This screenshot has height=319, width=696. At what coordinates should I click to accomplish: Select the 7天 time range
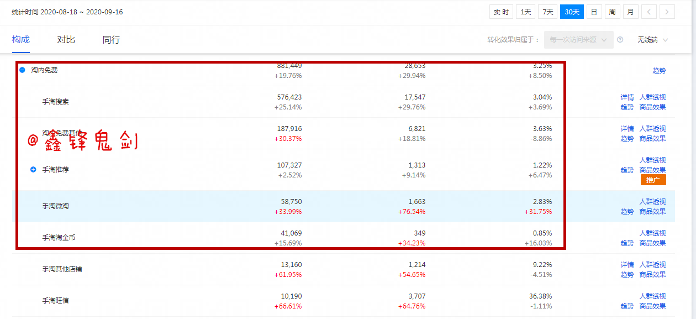(547, 12)
